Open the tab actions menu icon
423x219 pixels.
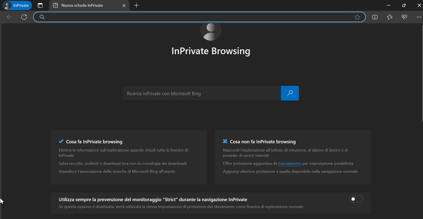click(40, 5)
